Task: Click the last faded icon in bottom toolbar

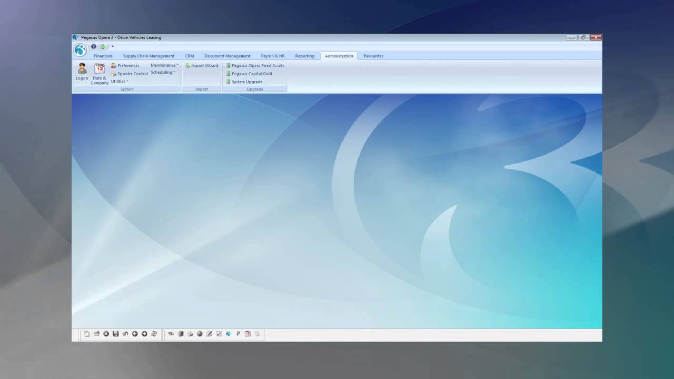Action: 257,334
